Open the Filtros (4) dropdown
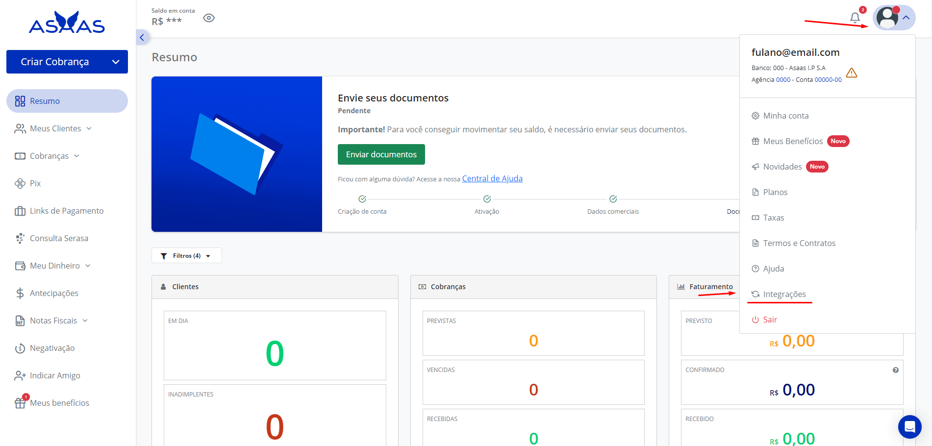The width and height of the screenshot is (932, 446). (186, 255)
